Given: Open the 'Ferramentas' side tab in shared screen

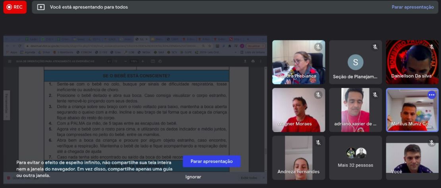Looking at the screenshot, I should pos(6,105).
